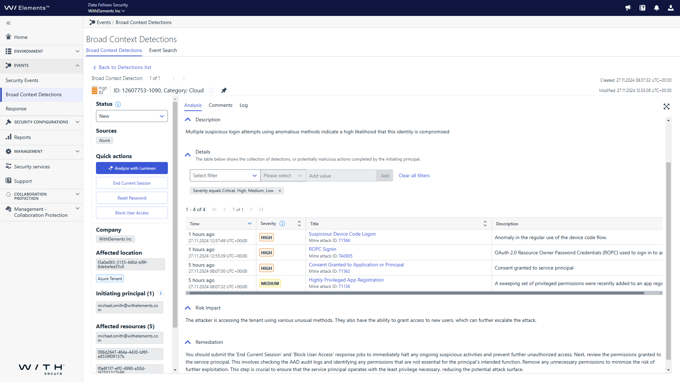Image resolution: width=680 pixels, height=382 pixels.
Task: Clear all filters link
Action: [414, 175]
